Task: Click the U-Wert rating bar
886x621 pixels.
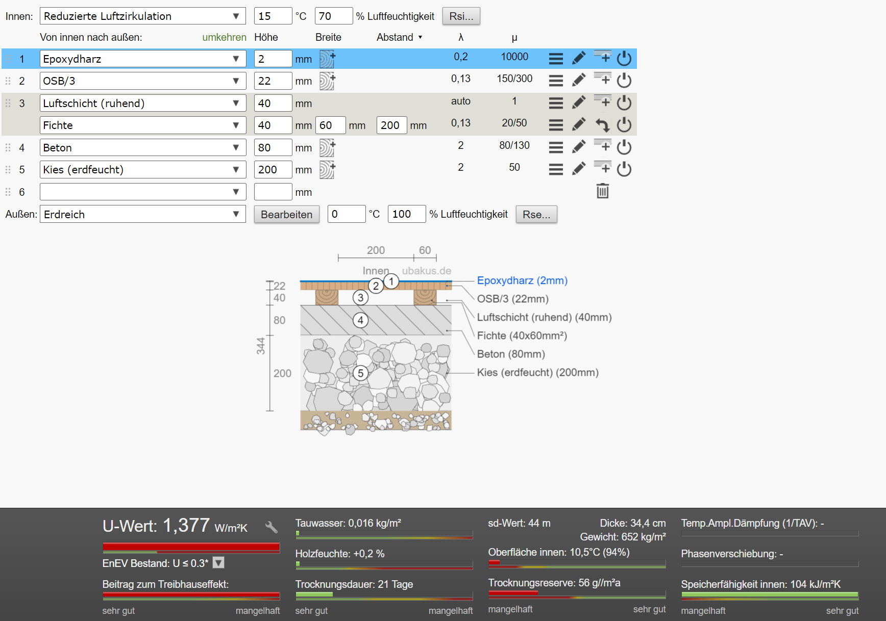Action: [x=191, y=548]
